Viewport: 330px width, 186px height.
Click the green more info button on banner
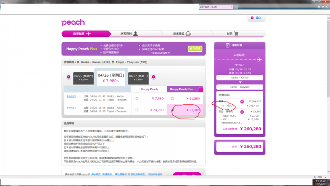(x=195, y=49)
